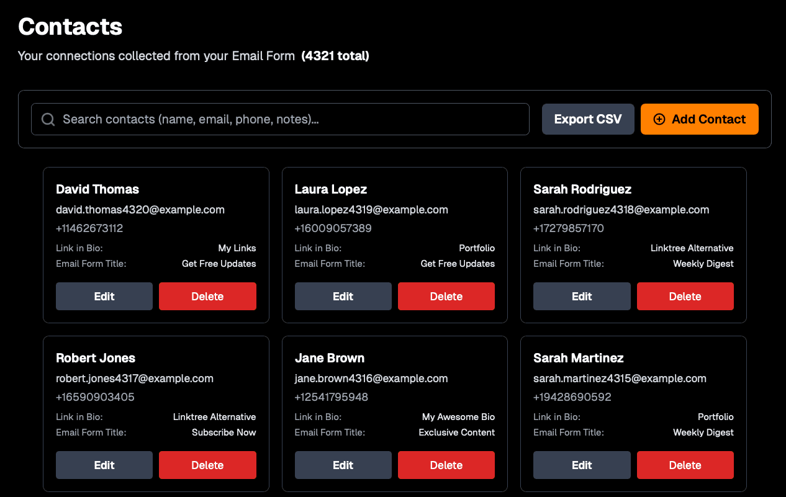Image resolution: width=786 pixels, height=497 pixels.
Task: Edit Jane Brown contact
Action: (343, 465)
